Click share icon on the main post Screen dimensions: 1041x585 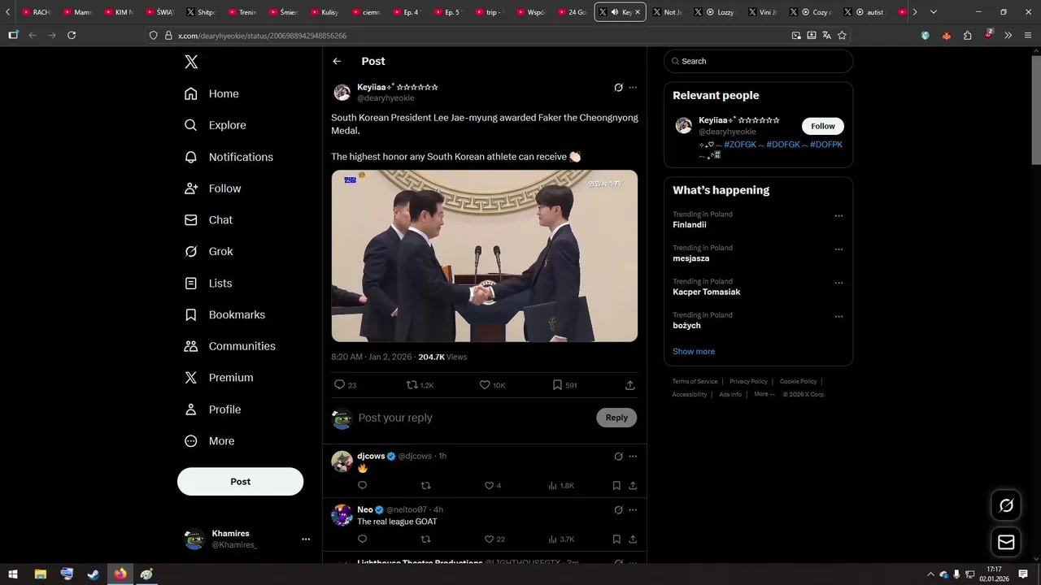coord(630,385)
